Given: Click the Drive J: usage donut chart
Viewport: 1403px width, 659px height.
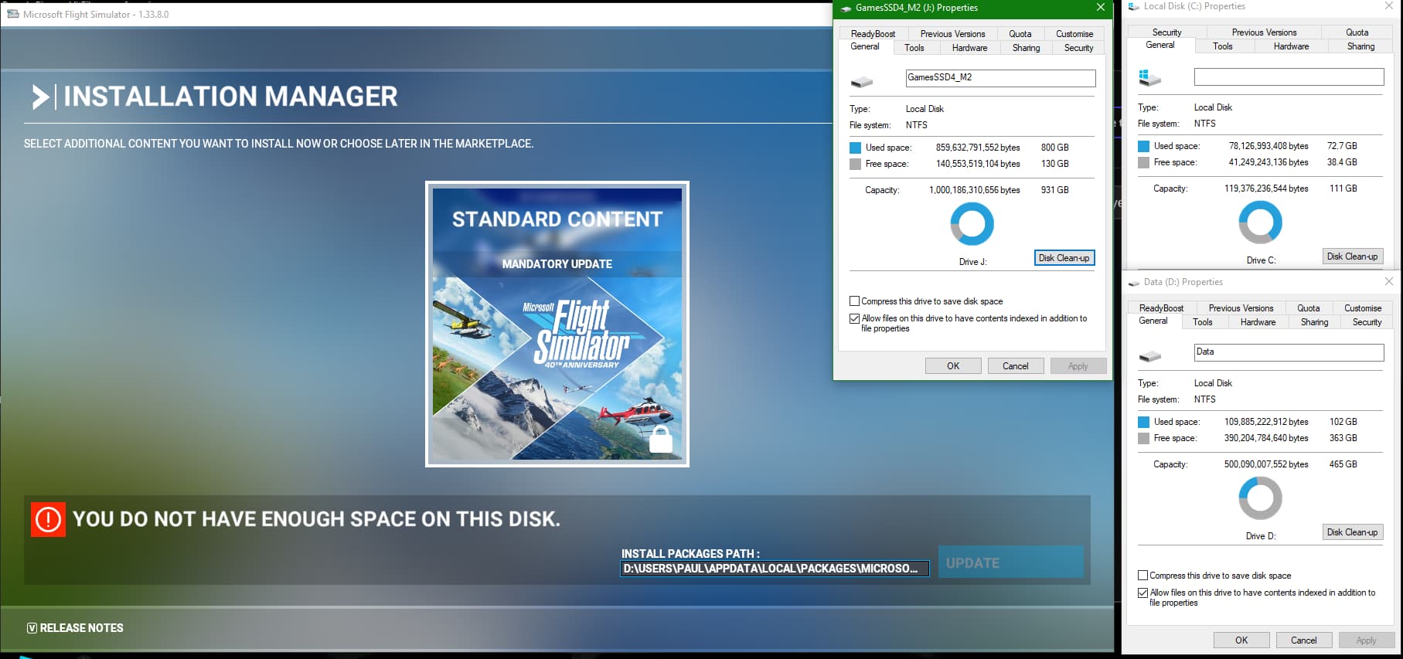Looking at the screenshot, I should (x=972, y=224).
